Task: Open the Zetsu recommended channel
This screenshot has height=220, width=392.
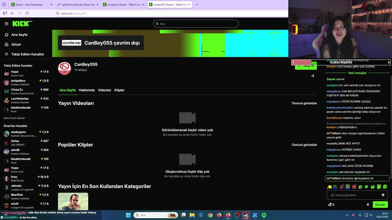Action: [26, 143]
